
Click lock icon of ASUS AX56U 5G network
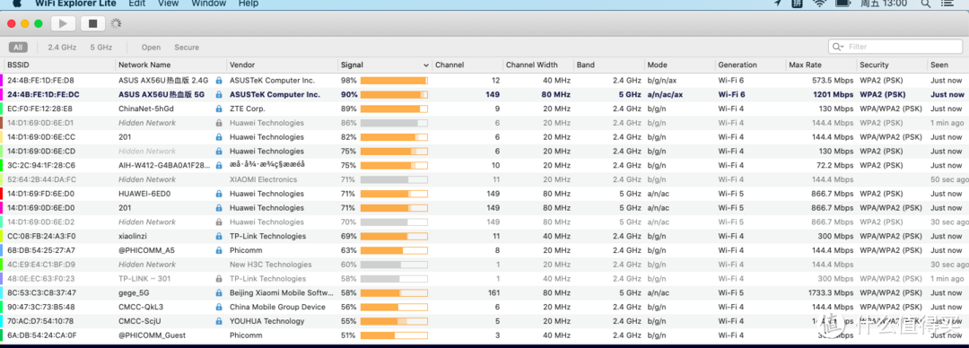[x=219, y=94]
